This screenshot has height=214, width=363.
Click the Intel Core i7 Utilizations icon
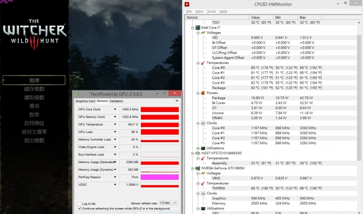tap(203, 148)
